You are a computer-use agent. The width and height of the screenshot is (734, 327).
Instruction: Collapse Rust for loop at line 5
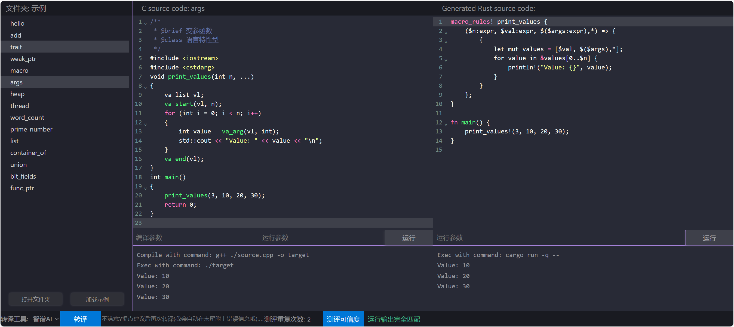(x=446, y=60)
